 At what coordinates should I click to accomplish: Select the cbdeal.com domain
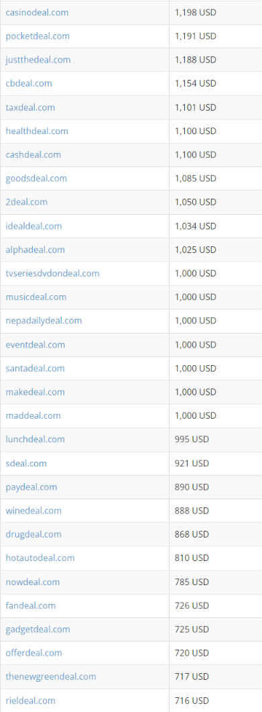29,83
